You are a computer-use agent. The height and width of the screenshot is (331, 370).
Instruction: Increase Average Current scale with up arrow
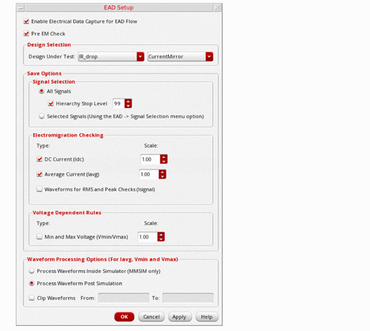pos(162,172)
